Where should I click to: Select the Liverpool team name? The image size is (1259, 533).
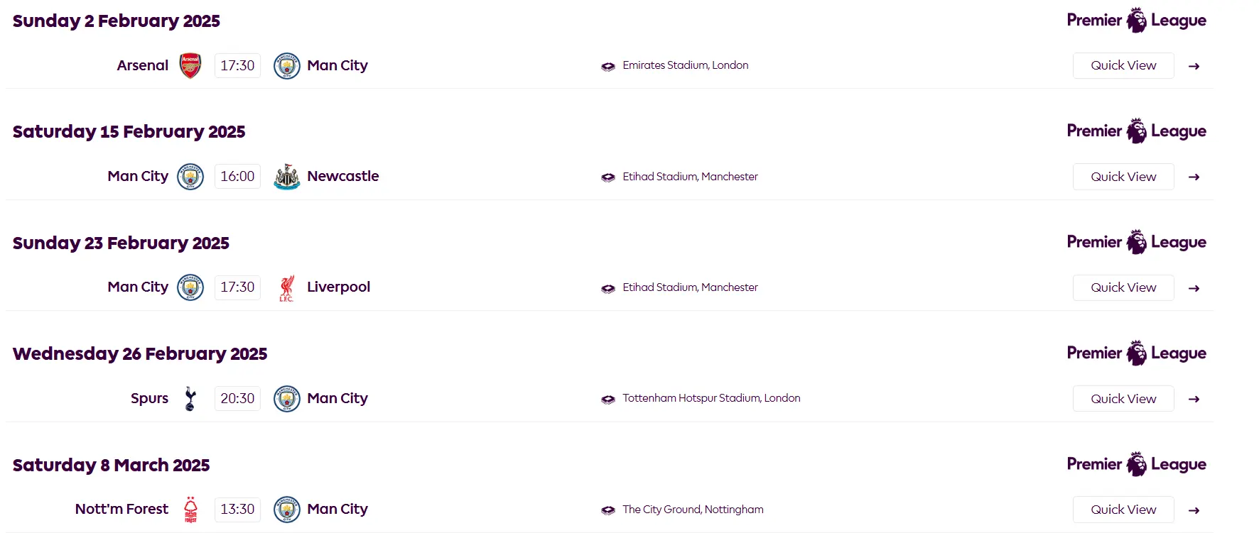point(339,287)
